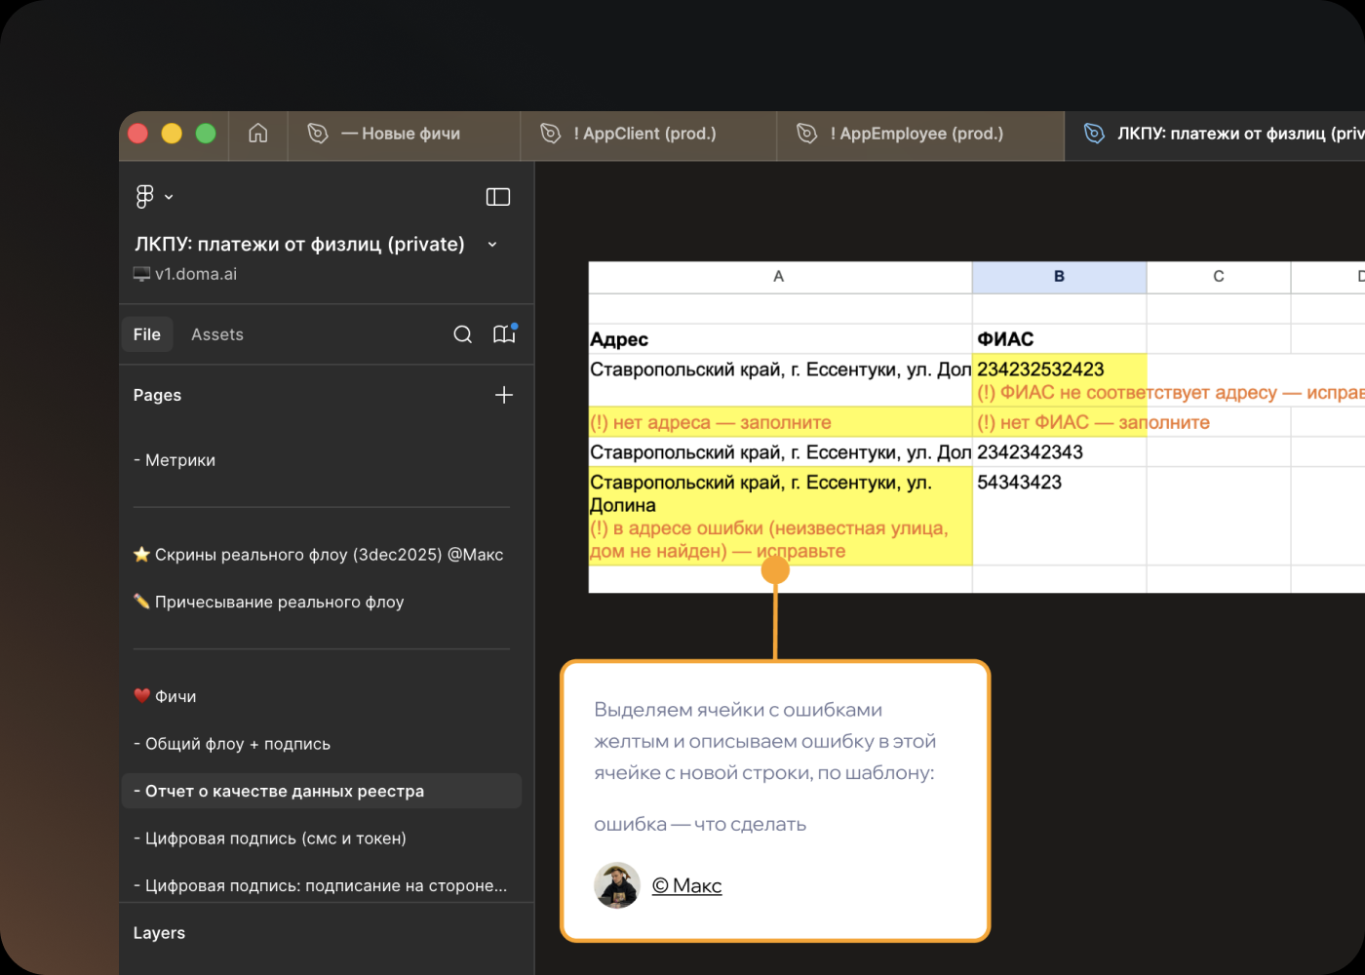Image resolution: width=1365 pixels, height=975 pixels.
Task: Click Макс's avatar in the annotation card
Action: coord(617,885)
